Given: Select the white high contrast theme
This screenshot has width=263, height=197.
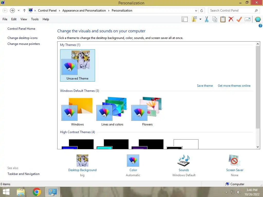Looking at the screenshot, I should point(182,144).
